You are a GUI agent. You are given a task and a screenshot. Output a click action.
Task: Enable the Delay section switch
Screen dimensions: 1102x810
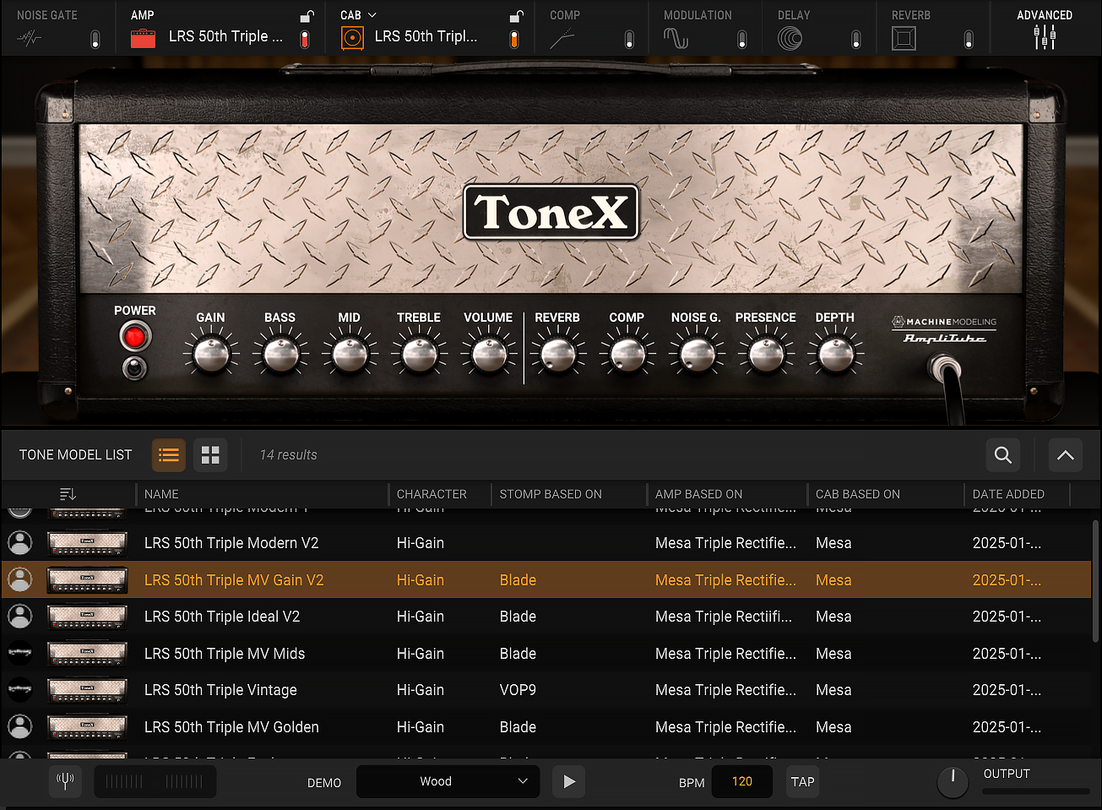point(856,39)
